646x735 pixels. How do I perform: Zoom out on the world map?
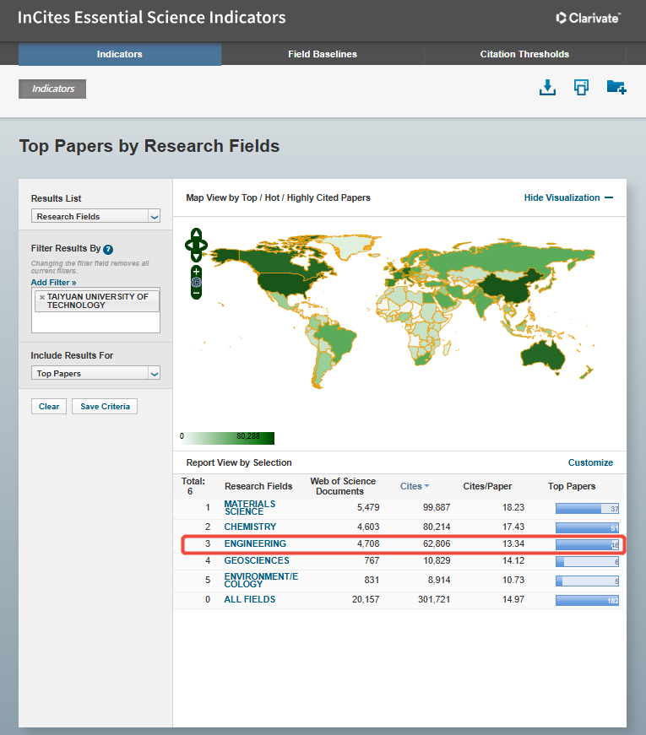click(196, 293)
